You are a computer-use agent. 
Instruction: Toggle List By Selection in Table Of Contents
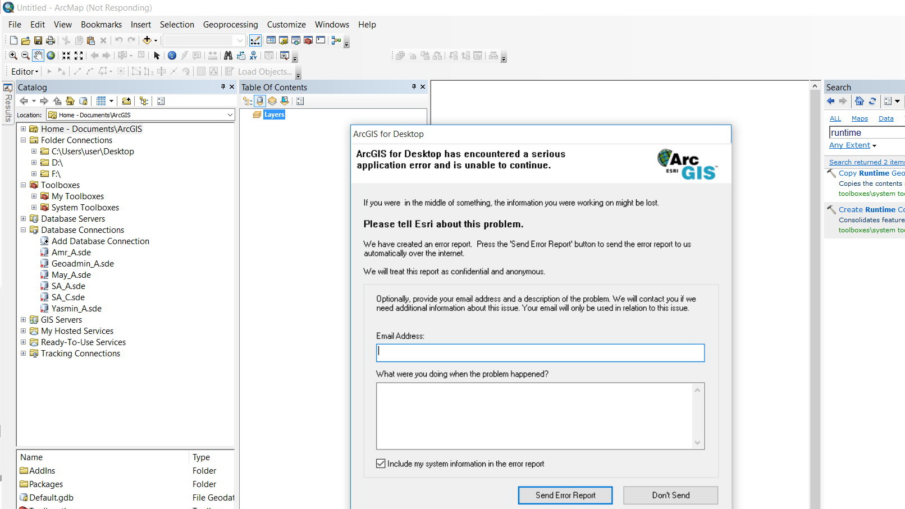[x=285, y=101]
